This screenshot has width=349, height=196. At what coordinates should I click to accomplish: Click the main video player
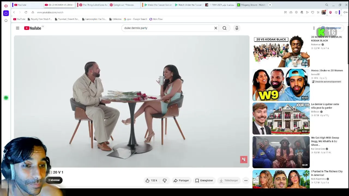pos(132,101)
